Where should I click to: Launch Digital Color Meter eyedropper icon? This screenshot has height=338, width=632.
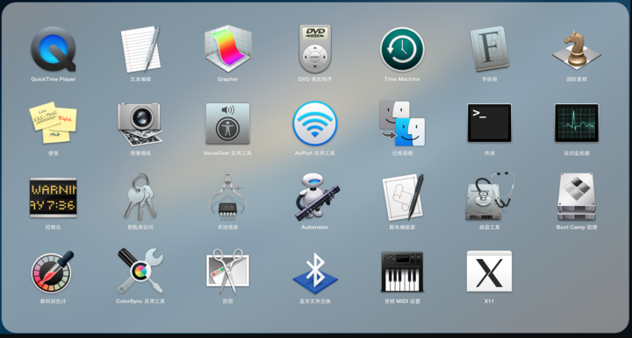coord(53,271)
